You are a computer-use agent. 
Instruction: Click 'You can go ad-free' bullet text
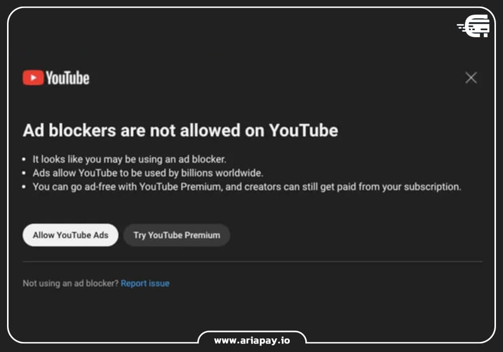(x=246, y=187)
